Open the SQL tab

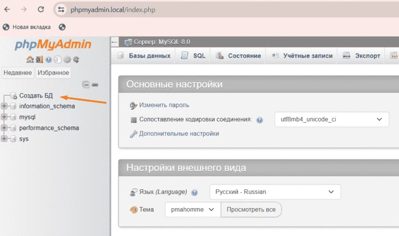point(193,56)
